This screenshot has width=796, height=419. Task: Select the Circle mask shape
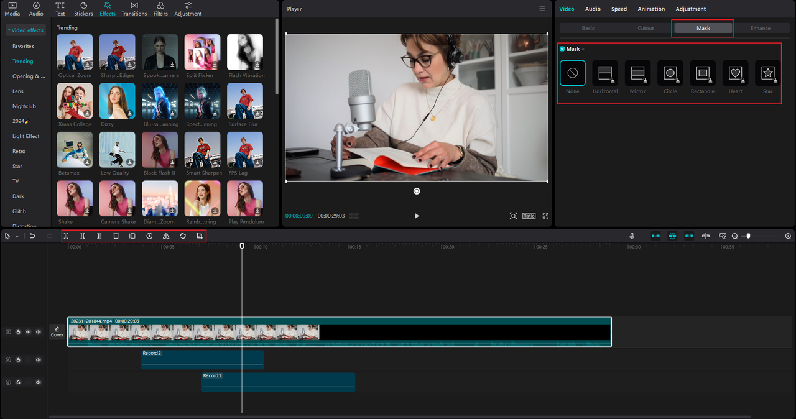670,73
